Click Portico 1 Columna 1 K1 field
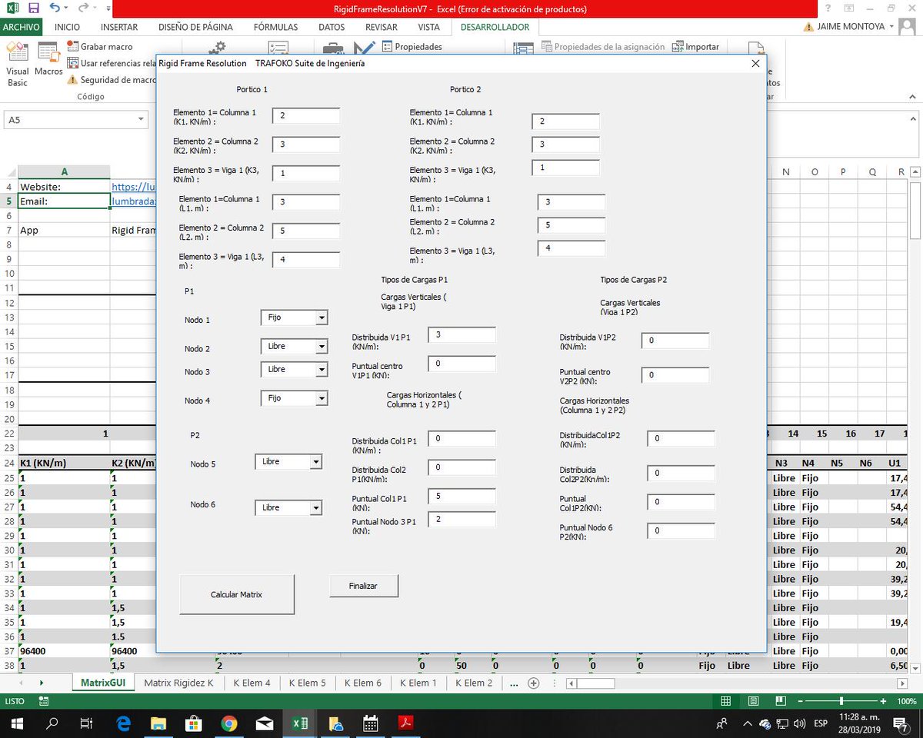Viewport: 923px width, 738px height. [x=306, y=115]
